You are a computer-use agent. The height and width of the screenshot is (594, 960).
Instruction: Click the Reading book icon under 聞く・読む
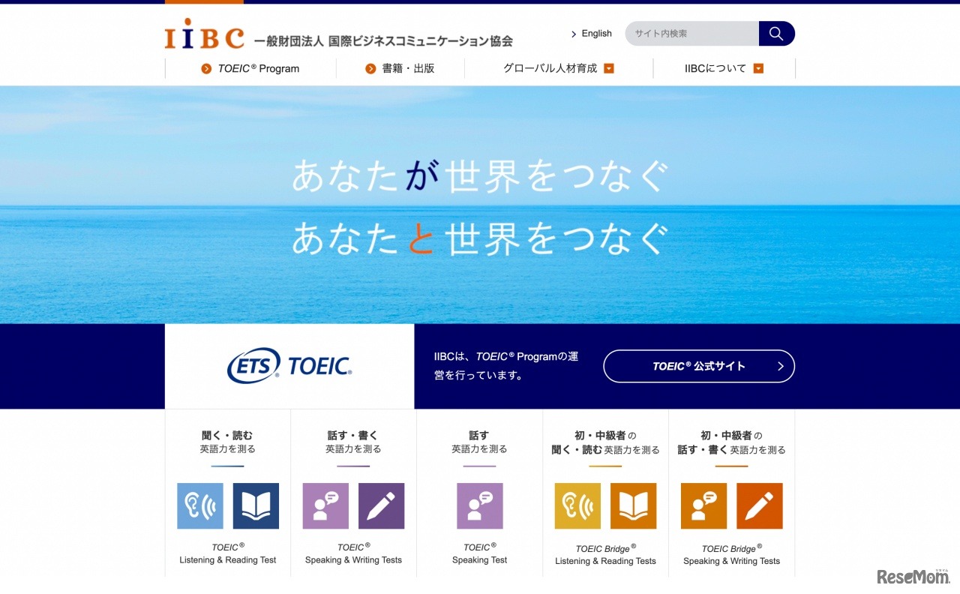tap(256, 506)
